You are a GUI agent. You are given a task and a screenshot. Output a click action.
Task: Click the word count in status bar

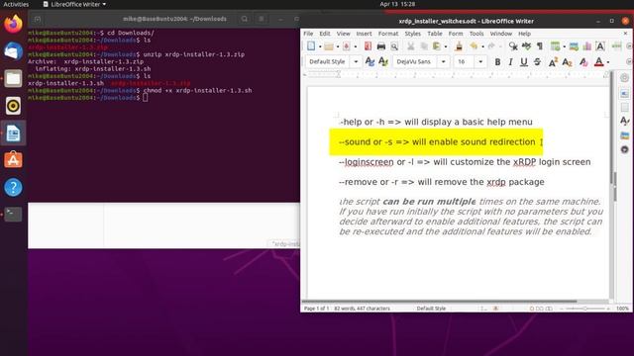pos(362,309)
